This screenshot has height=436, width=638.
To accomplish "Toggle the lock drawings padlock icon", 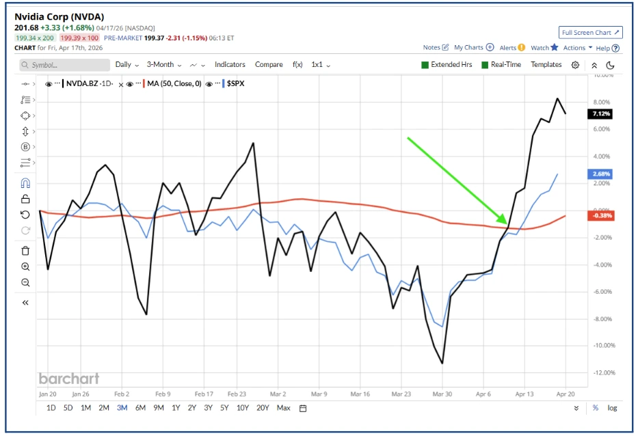I will click(25, 199).
